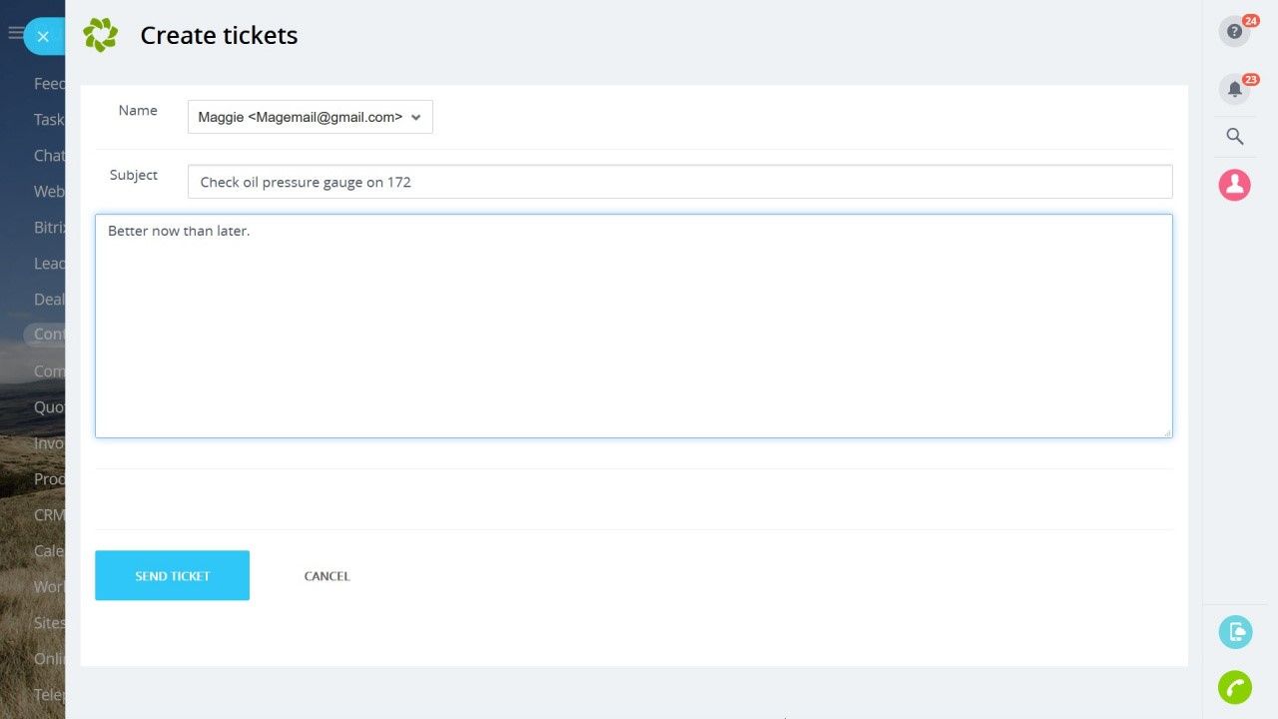Close the Create tickets side panel
Viewport: 1278px width, 719px height.
point(43,36)
